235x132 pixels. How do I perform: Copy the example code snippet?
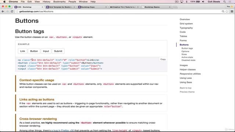point(163,59)
